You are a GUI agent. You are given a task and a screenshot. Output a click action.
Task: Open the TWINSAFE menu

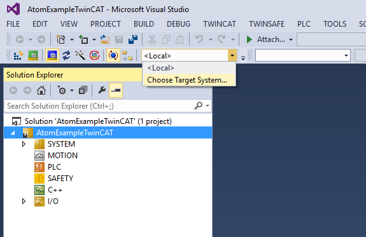[x=267, y=24]
